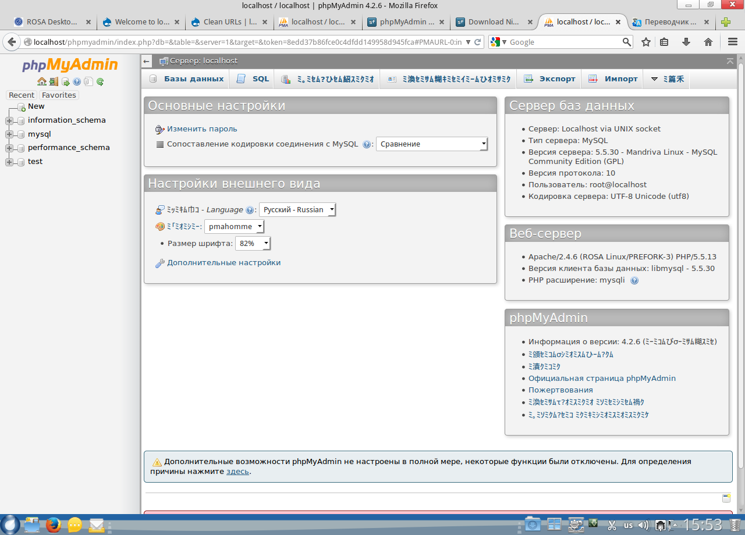Go back using the Firefox back arrow
745x535 pixels.
11,42
